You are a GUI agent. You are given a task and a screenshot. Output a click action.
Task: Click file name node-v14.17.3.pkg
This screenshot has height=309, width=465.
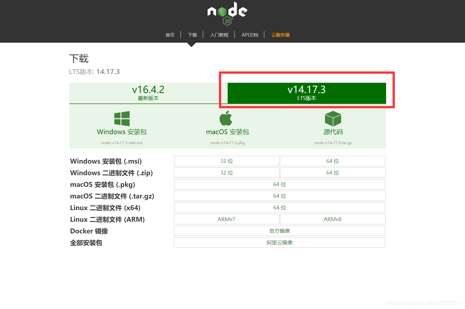point(228,143)
